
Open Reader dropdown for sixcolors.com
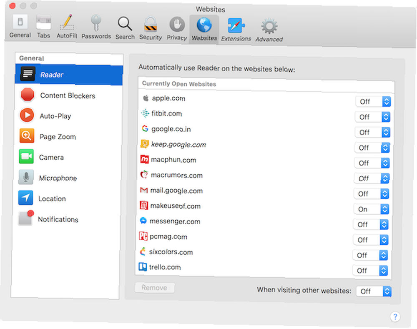370,255
